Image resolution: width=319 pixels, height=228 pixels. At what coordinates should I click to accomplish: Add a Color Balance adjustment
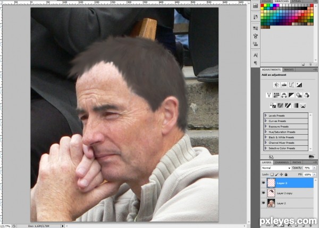(x=284, y=95)
